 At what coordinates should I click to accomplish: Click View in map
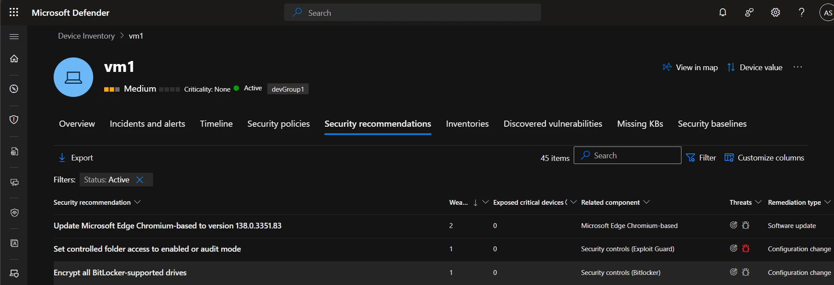(690, 67)
